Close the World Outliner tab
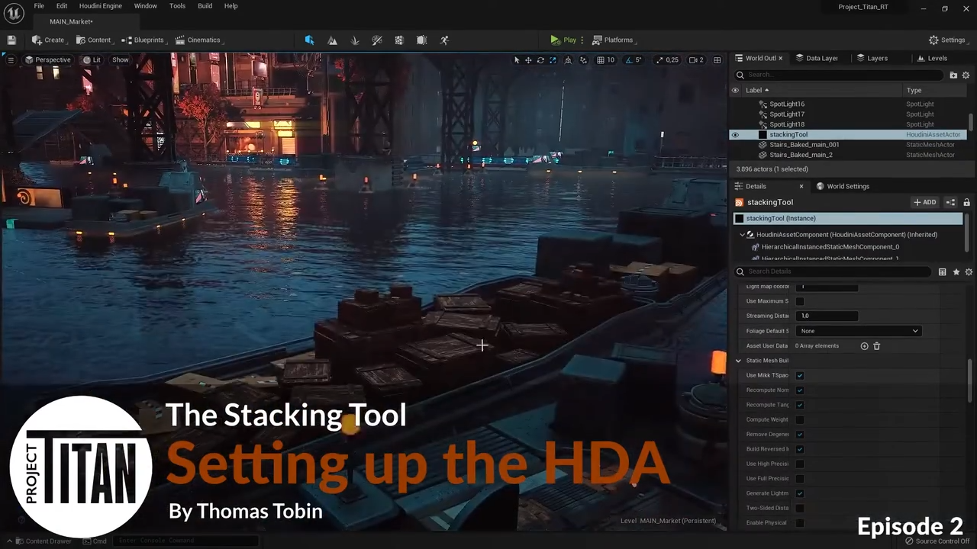 coord(780,58)
